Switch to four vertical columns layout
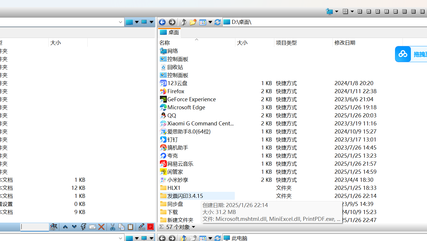The height and width of the screenshot is (241, 427). [405, 12]
